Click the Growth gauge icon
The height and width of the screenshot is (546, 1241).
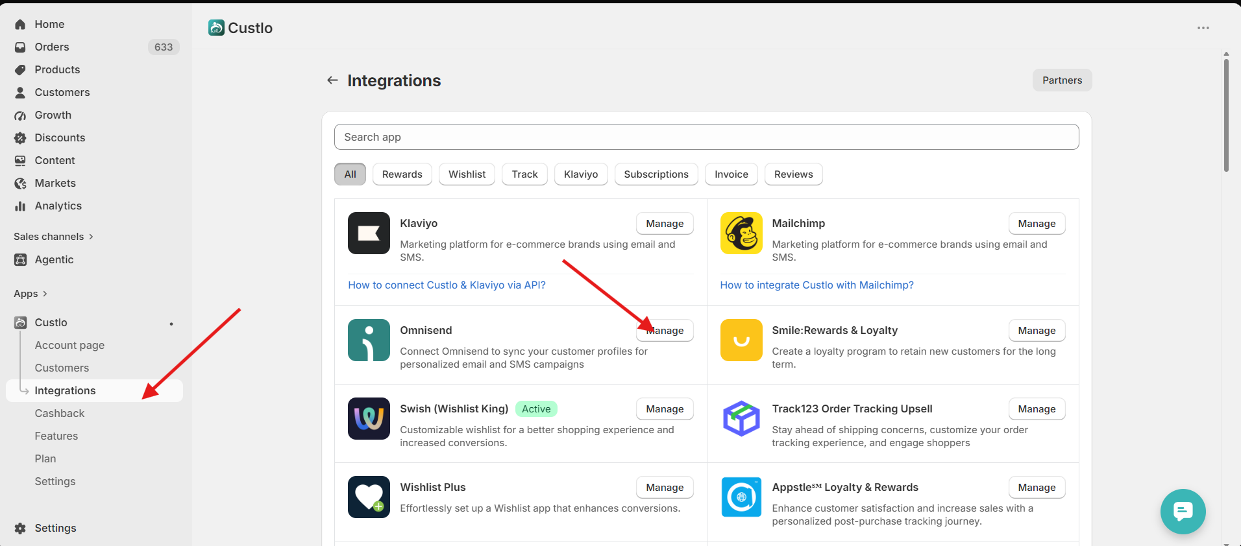pyautogui.click(x=20, y=115)
